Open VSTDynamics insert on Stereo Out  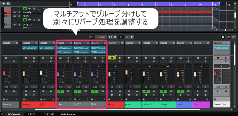coord(222,48)
